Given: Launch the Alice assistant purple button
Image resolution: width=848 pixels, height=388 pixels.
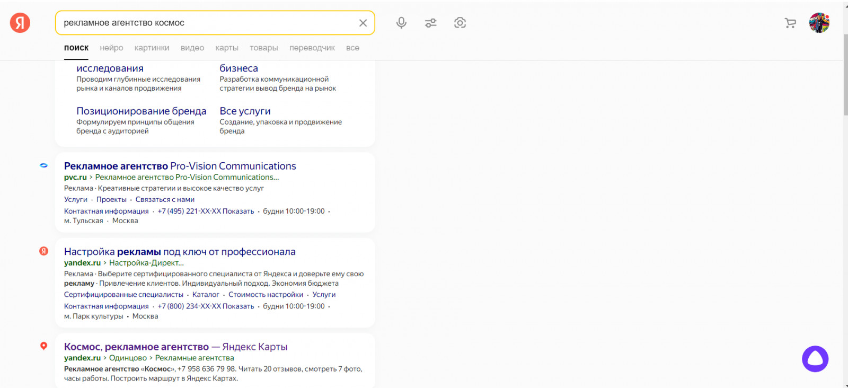Looking at the screenshot, I should tap(815, 359).
